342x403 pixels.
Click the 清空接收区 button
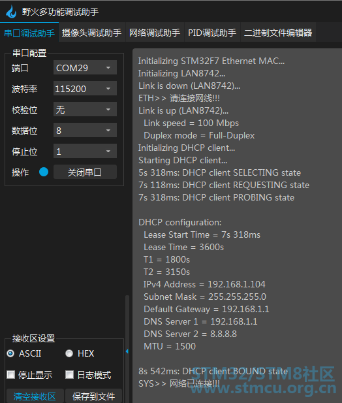coord(35,396)
